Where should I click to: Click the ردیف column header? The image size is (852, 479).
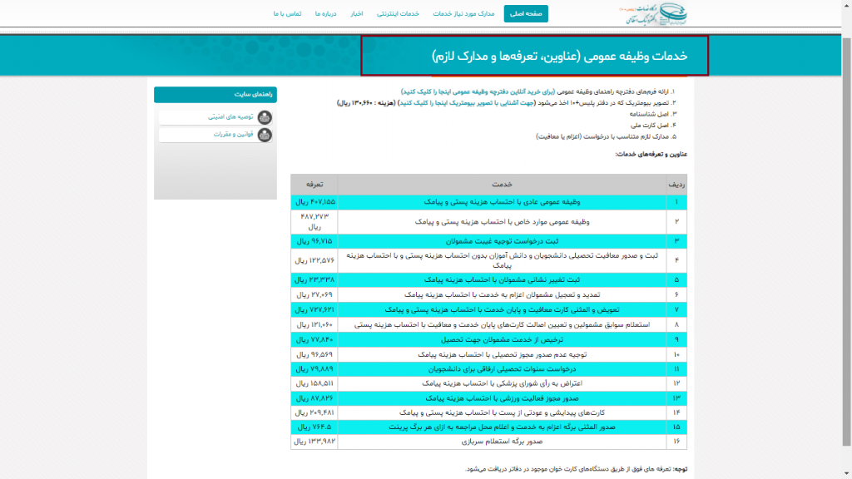click(676, 185)
